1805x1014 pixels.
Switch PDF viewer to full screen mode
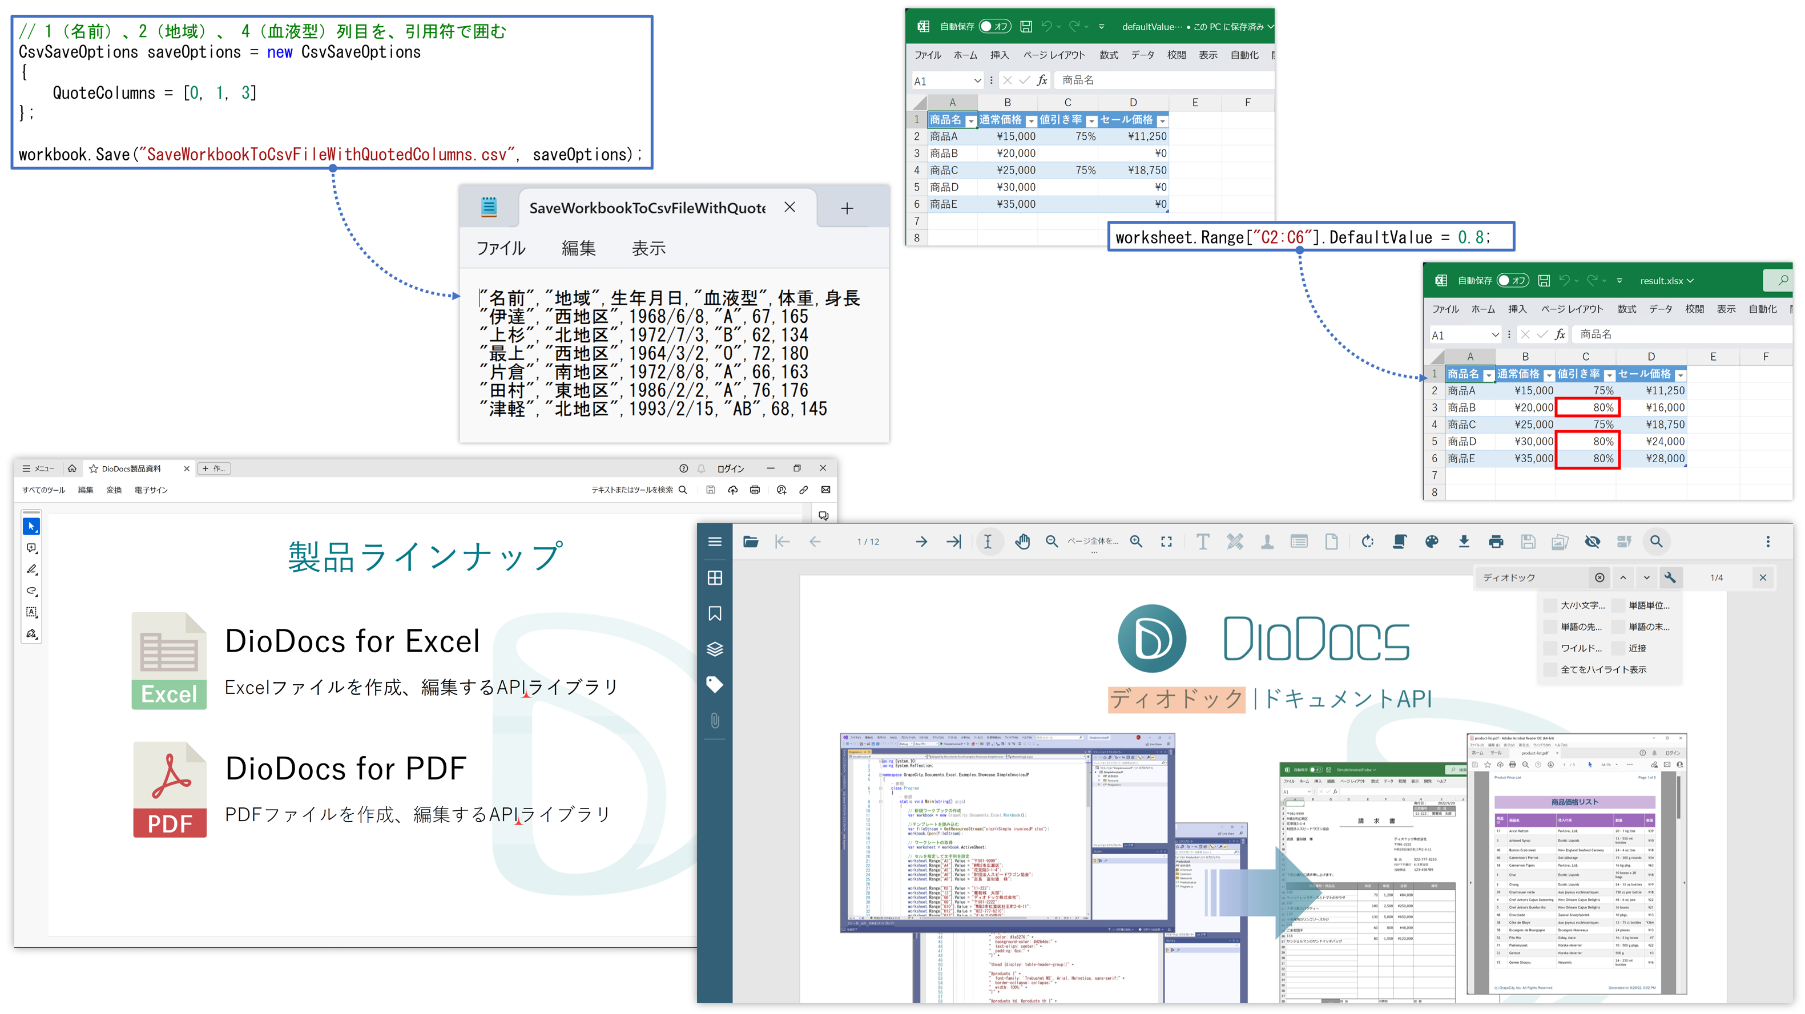point(1166,542)
